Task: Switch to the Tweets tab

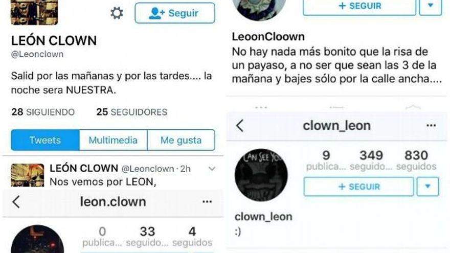Action: pos(45,140)
